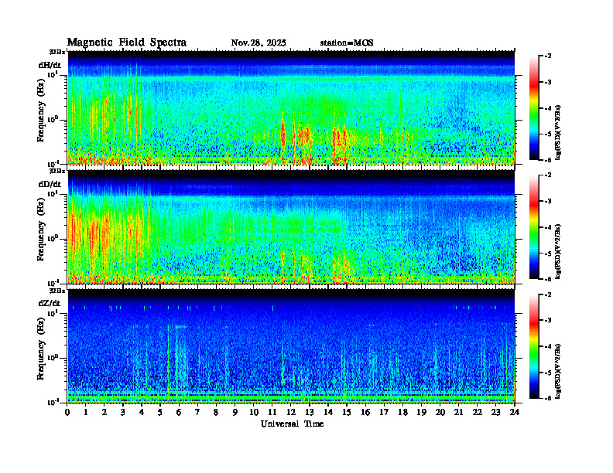Click hour 7 on the time axis
The image size is (613, 473).
(197, 412)
